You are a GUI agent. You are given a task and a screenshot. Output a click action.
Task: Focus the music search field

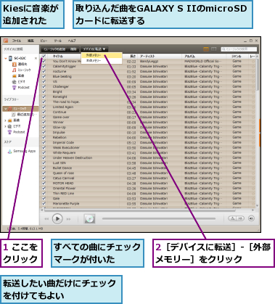[239, 49]
